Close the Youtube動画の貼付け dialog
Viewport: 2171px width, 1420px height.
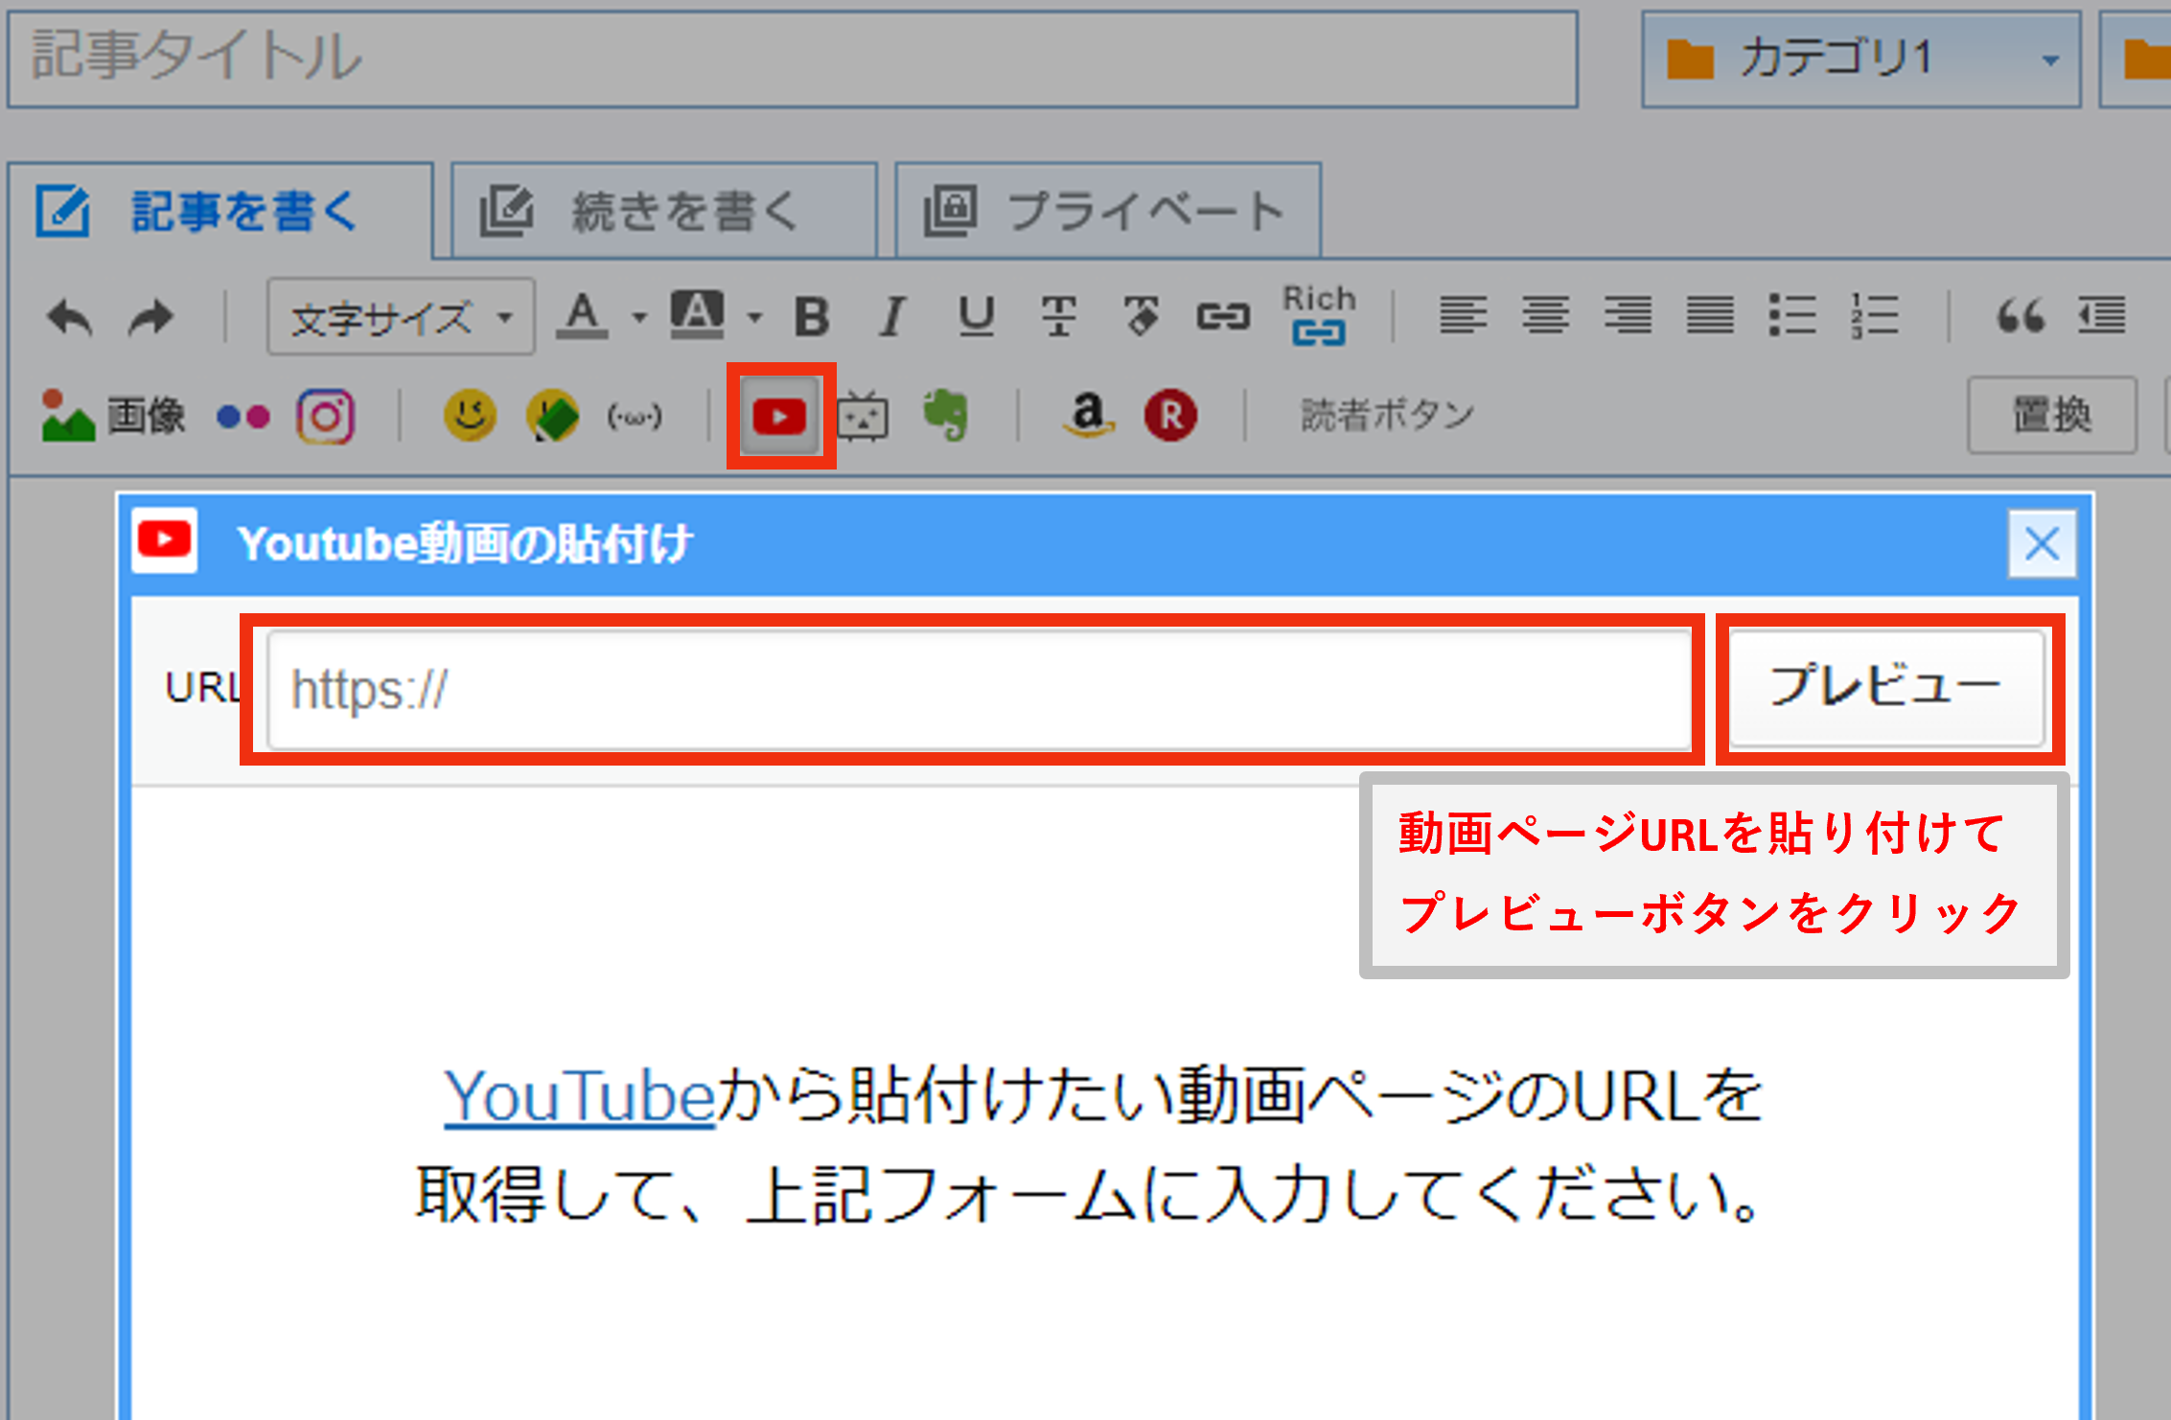2043,544
